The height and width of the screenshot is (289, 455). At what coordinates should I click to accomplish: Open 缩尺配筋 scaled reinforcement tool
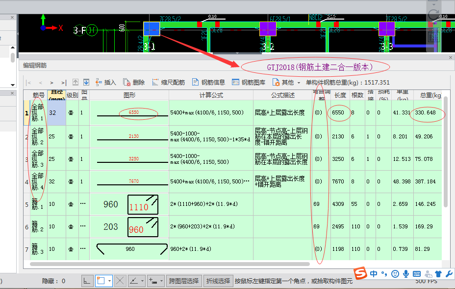click(168, 83)
